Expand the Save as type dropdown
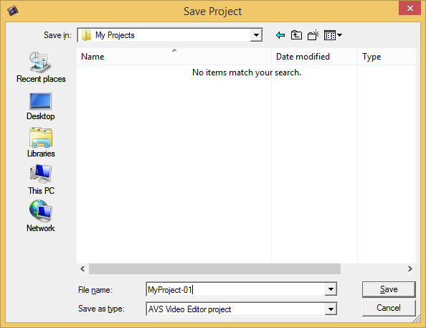 click(331, 309)
